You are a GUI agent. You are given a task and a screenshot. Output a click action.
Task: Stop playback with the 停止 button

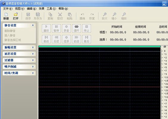coord(87,28)
